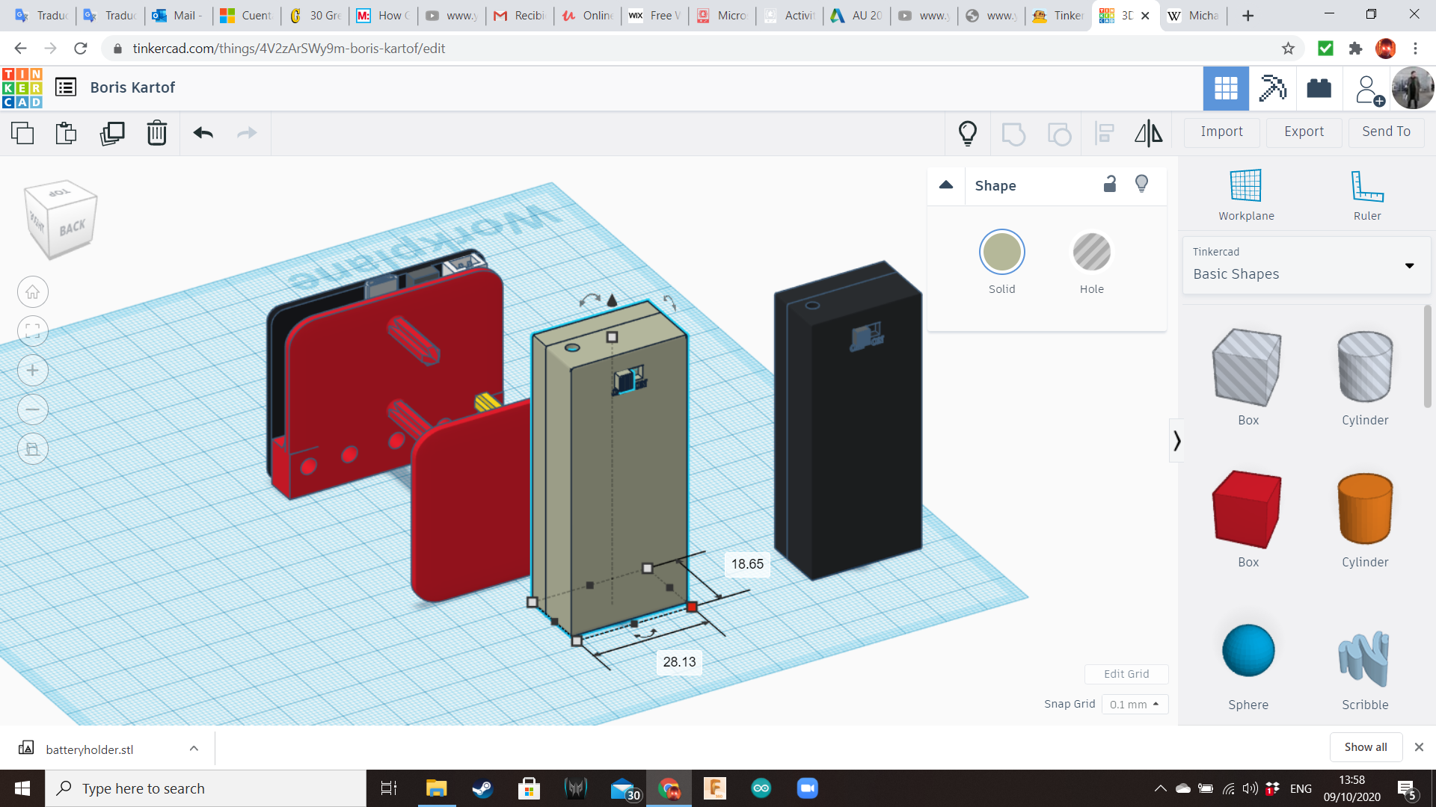Image resolution: width=1436 pixels, height=807 pixels.
Task: Click the Mirror tool icon
Action: [x=1148, y=133]
